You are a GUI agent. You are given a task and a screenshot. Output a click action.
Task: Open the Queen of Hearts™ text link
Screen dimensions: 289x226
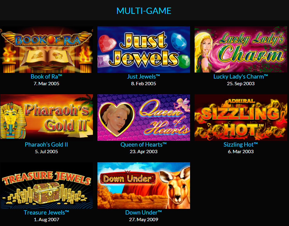click(143, 145)
